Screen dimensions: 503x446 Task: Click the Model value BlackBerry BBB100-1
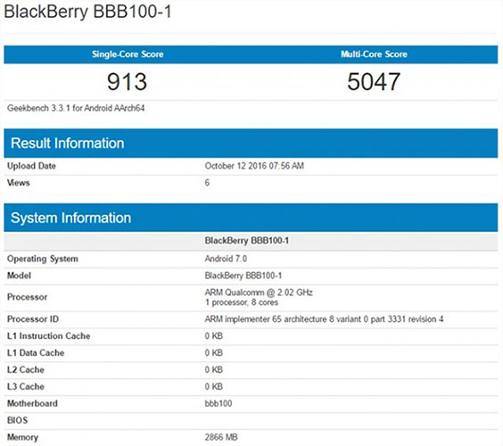click(x=243, y=276)
